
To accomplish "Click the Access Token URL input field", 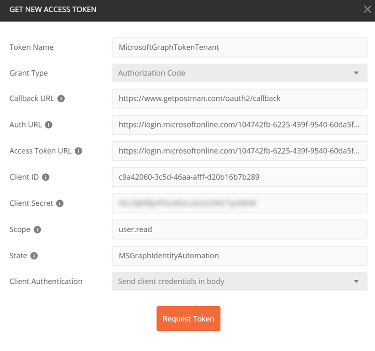I will point(240,151).
